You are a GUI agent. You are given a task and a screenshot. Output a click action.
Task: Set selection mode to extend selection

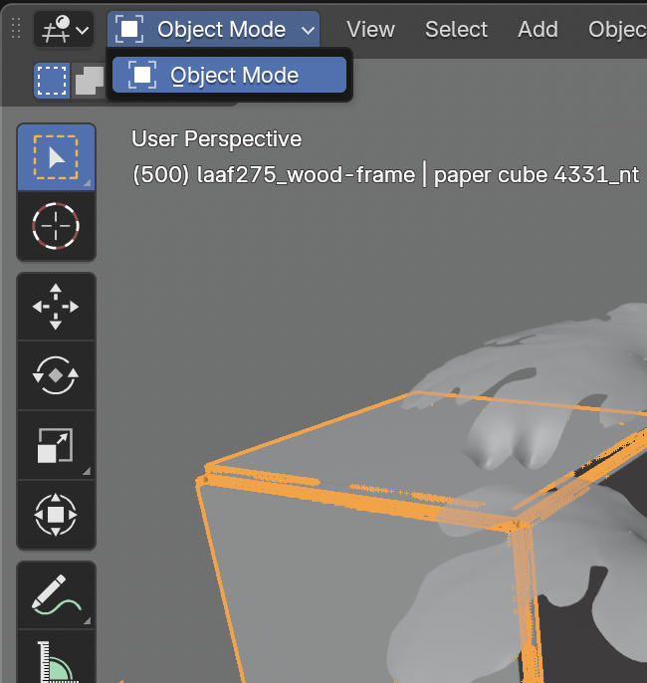click(x=89, y=81)
